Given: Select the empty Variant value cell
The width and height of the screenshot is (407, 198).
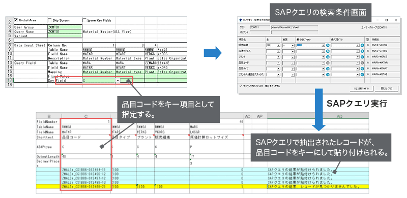Looking at the screenshot, I should pyautogui.click(x=65, y=36).
